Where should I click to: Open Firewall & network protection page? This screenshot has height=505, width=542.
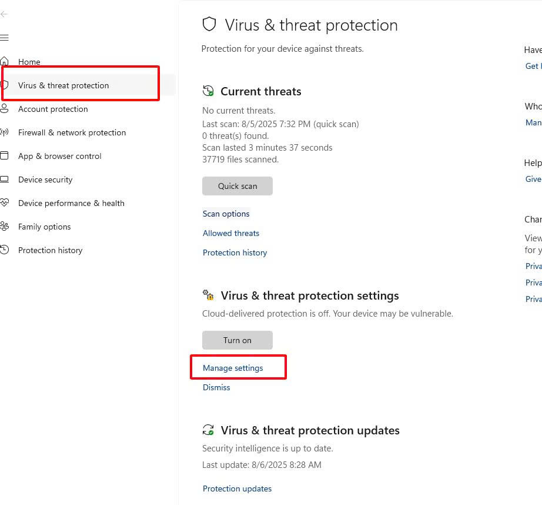tap(72, 132)
